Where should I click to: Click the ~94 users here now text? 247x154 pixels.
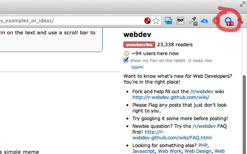tap(155, 54)
